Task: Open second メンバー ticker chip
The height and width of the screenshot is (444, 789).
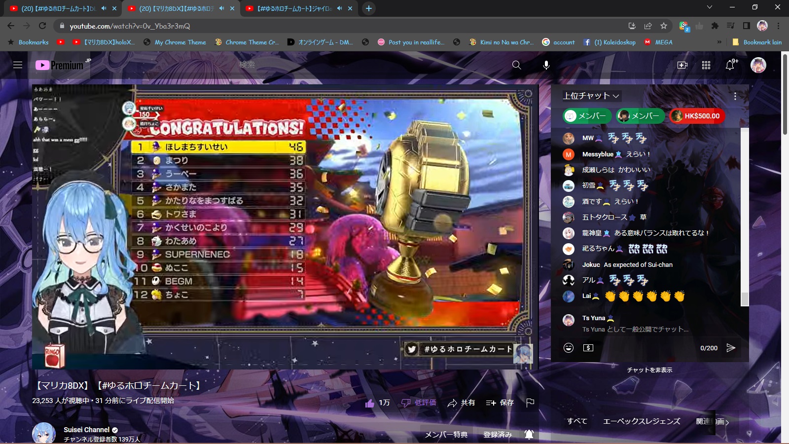Action: pos(640,116)
